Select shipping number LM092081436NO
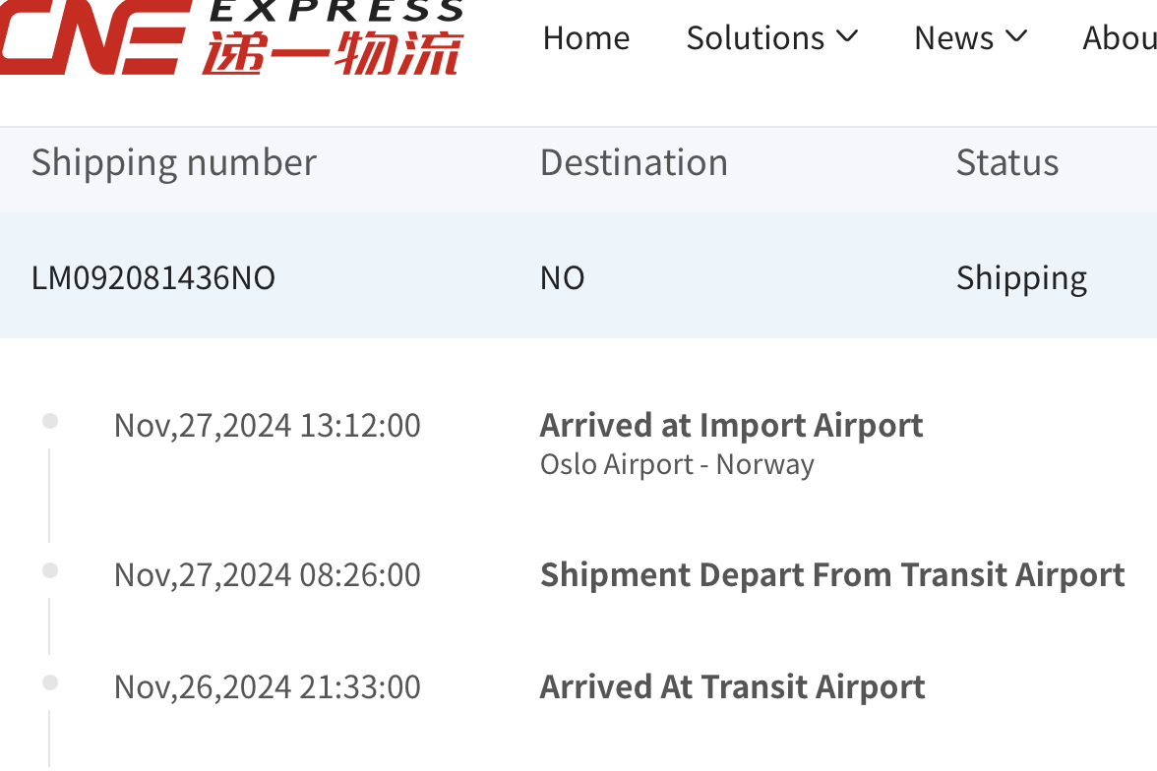The image size is (1157, 771). (153, 277)
